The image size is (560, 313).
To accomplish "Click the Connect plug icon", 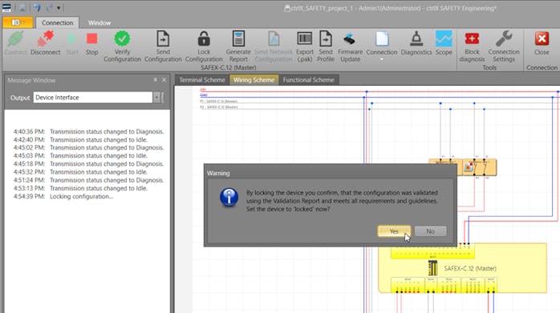I will 16,39.
